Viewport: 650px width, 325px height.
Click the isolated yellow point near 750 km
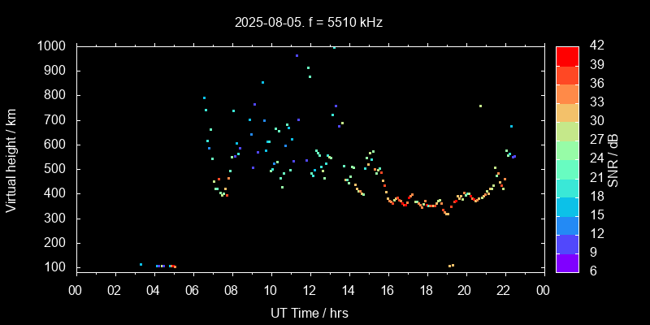click(x=480, y=106)
